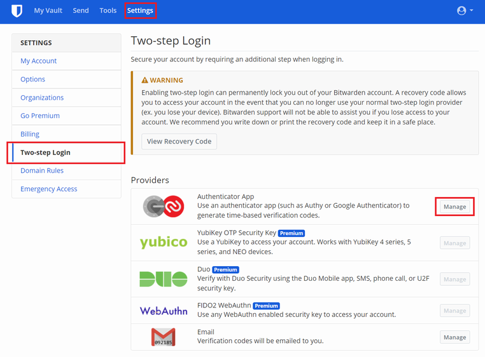Manage the Email provider

coord(454,337)
